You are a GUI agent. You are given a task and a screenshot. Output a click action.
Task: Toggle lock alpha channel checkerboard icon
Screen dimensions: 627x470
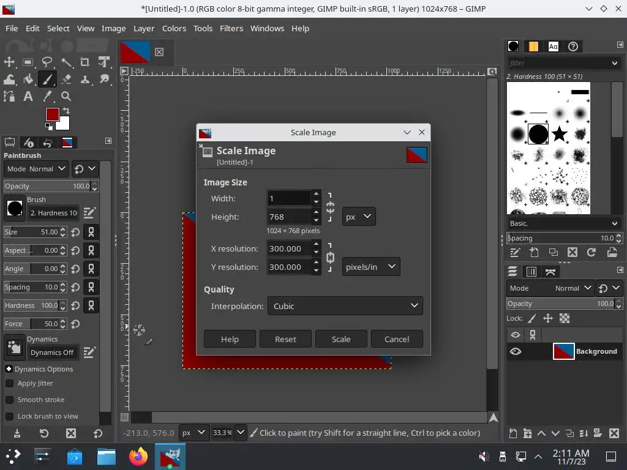[x=564, y=318]
